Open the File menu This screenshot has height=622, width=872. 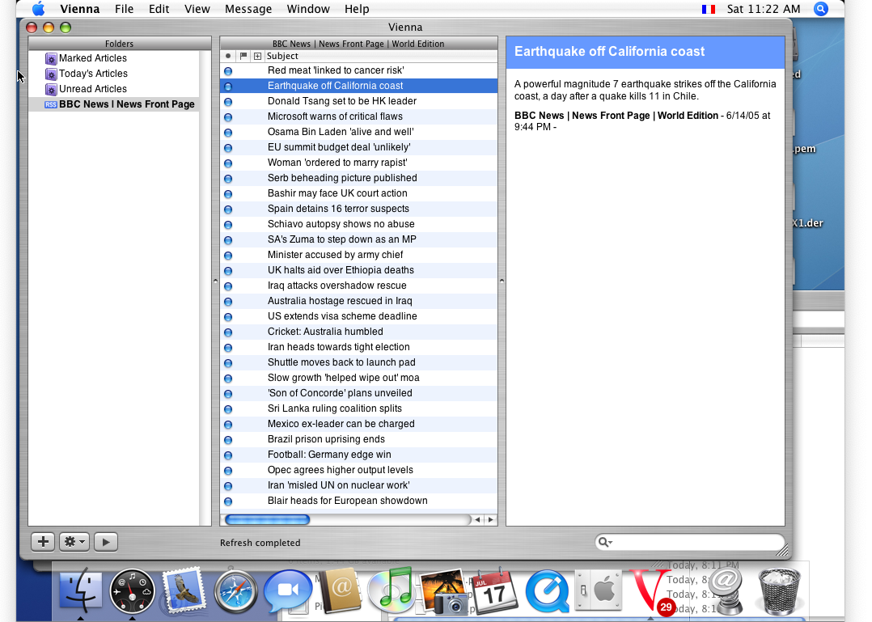click(x=124, y=9)
